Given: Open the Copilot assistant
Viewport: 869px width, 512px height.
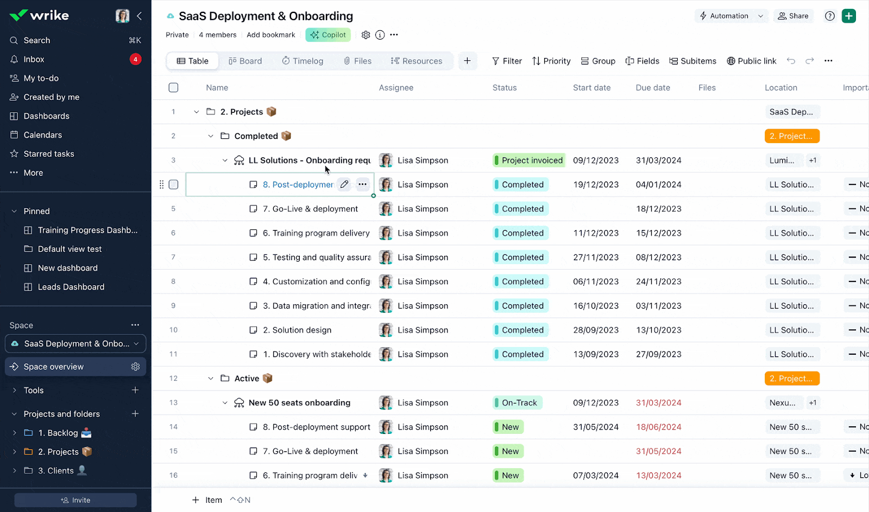Looking at the screenshot, I should pyautogui.click(x=328, y=34).
